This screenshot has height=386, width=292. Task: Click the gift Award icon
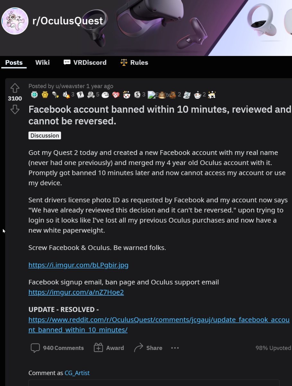pos(98,348)
